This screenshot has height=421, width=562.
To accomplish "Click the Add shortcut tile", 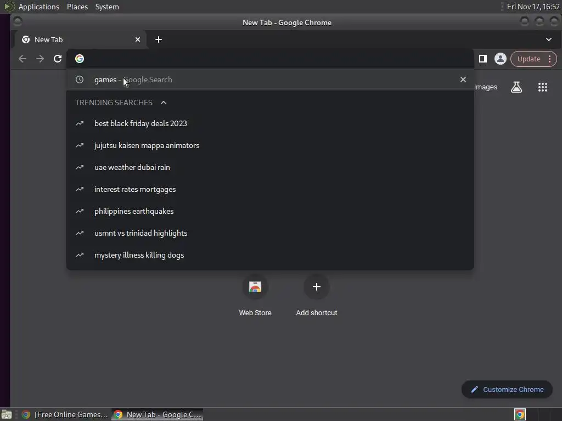I will pyautogui.click(x=317, y=295).
